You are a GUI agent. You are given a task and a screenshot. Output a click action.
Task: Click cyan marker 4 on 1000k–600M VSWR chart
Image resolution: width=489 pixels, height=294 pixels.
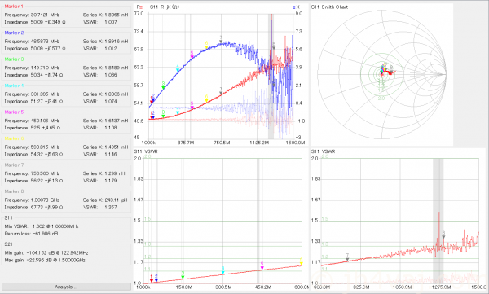(x=223, y=270)
